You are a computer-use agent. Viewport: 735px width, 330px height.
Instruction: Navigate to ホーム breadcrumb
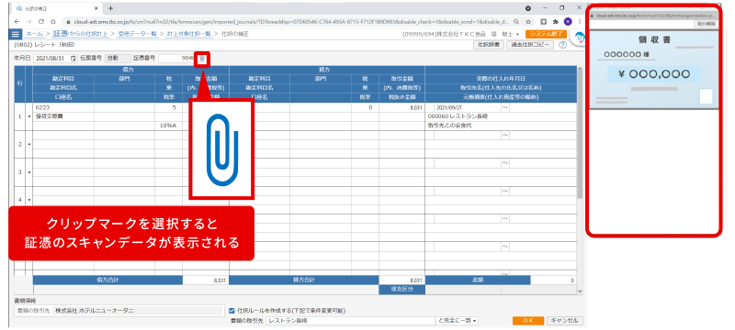coord(34,34)
